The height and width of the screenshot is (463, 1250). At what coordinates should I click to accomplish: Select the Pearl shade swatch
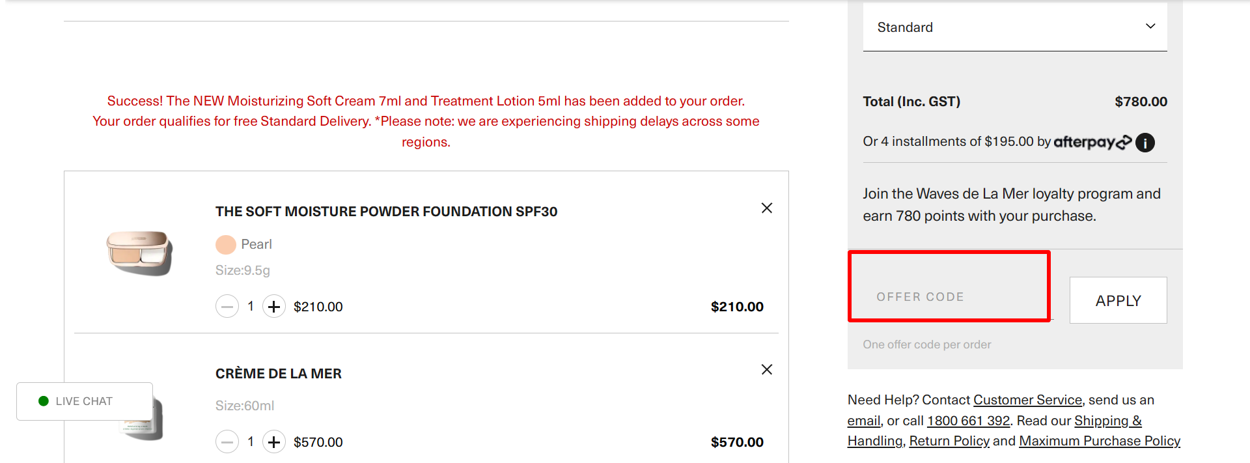[225, 244]
